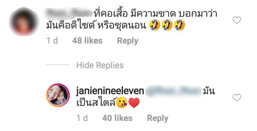Click the 1 d timestamp on top comment

52,41
